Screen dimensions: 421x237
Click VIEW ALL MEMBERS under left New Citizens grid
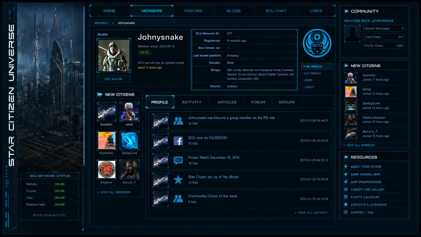(x=114, y=192)
